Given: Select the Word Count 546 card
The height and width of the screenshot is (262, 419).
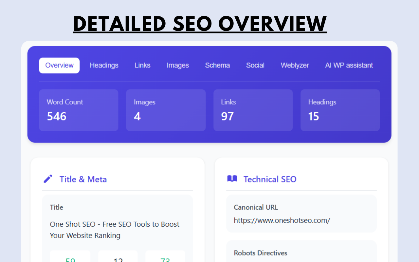Looking at the screenshot, I should [x=79, y=110].
